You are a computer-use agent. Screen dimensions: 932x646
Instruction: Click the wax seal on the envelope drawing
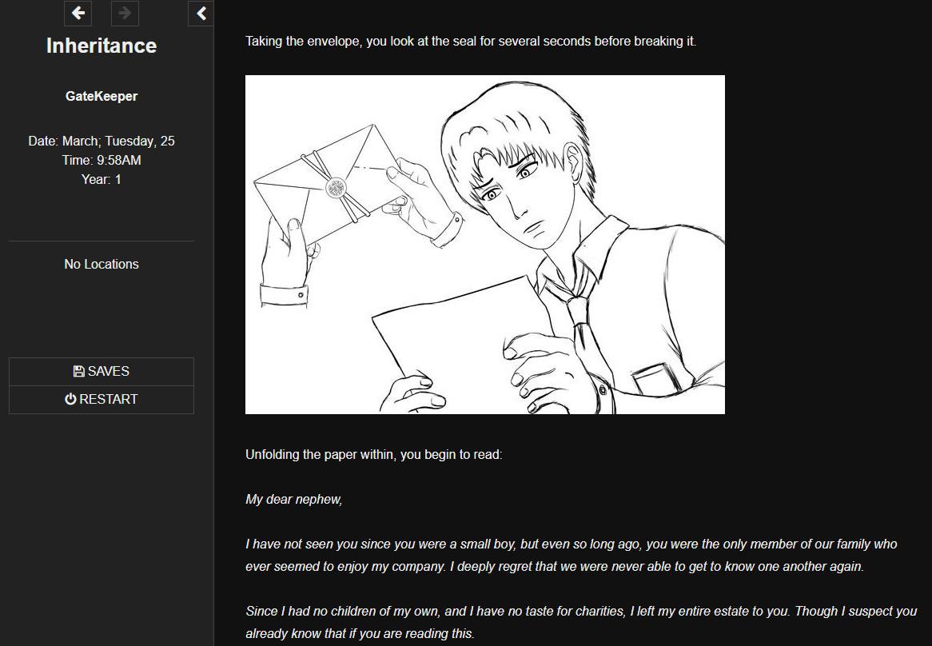(x=337, y=188)
